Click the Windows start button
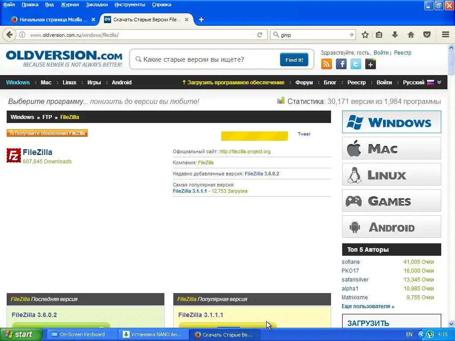The width and height of the screenshot is (455, 341). (20, 335)
